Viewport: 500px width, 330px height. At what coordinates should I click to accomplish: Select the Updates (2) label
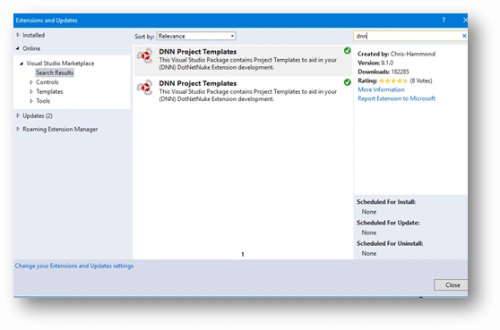click(x=38, y=116)
